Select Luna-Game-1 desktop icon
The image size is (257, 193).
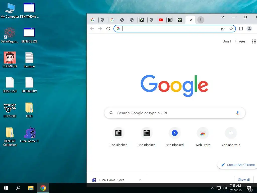[29, 135]
